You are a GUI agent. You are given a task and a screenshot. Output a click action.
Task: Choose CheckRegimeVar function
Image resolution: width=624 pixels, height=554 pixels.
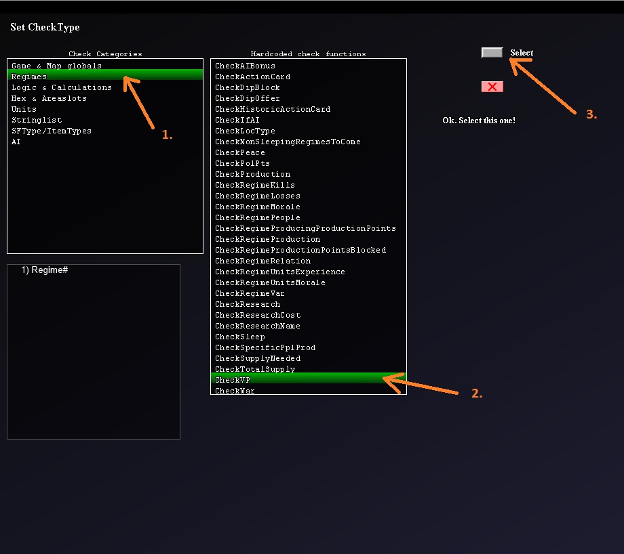point(309,293)
